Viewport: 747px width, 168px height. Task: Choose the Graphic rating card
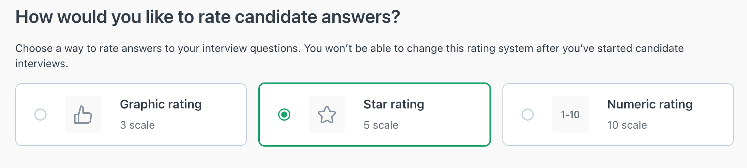click(131, 115)
